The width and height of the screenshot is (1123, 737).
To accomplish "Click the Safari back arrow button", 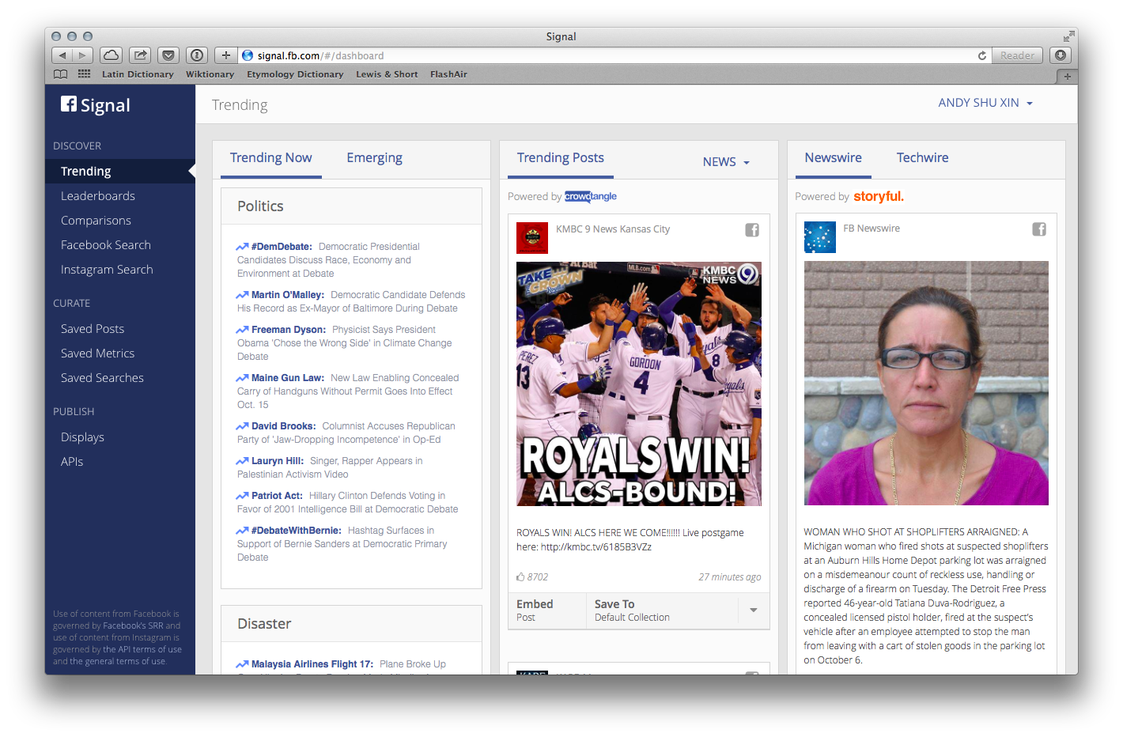I will pos(62,55).
